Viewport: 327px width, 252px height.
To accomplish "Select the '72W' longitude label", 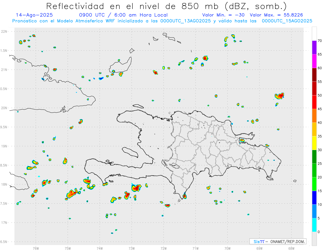I will [x=163, y=248].
